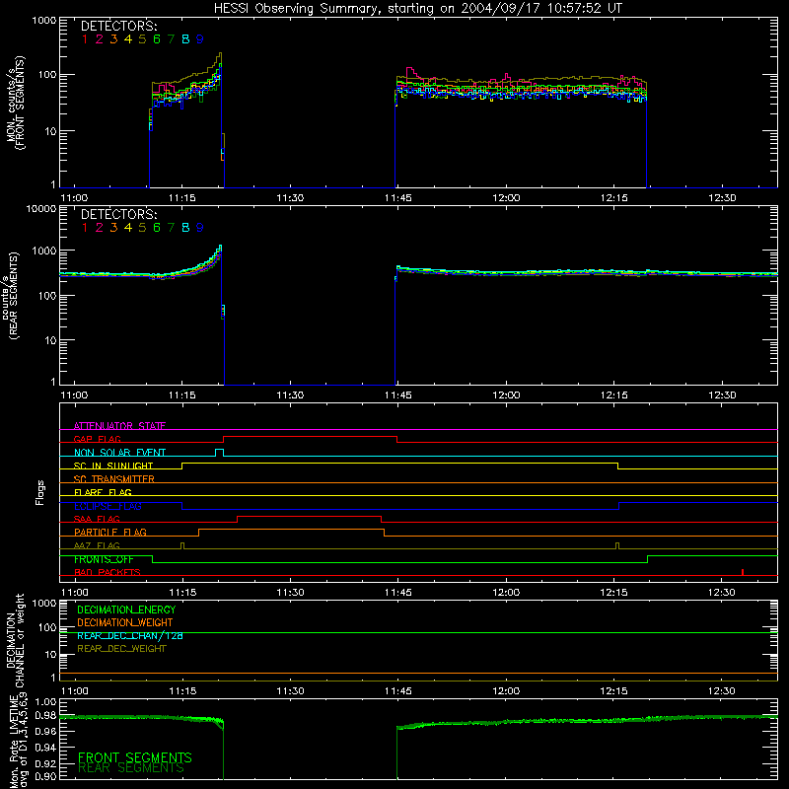Screen dimensions: 789x789
Task: Select the GAP_FLAG label
Action: click(97, 439)
